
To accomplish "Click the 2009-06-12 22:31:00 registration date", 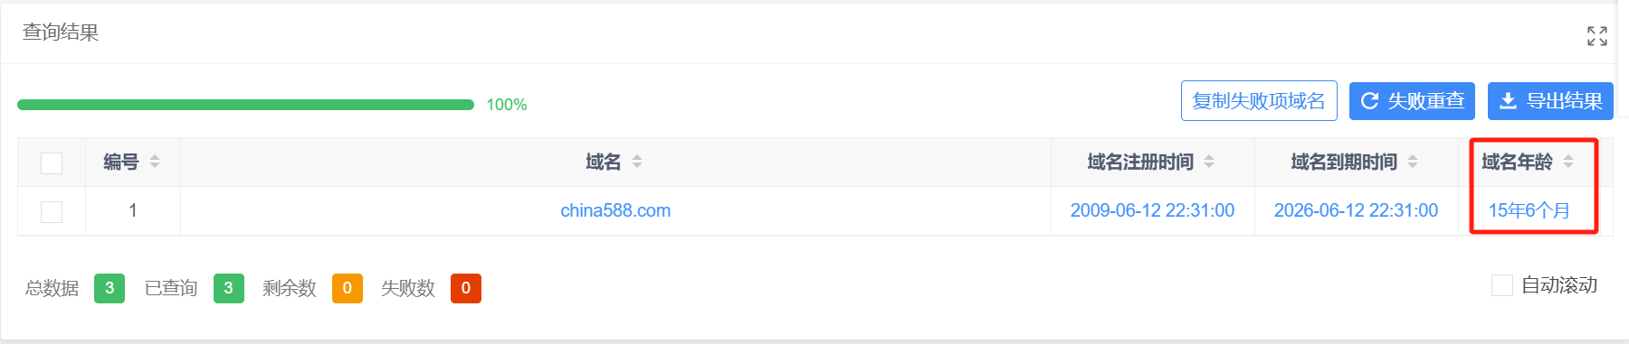I will coord(1152,210).
